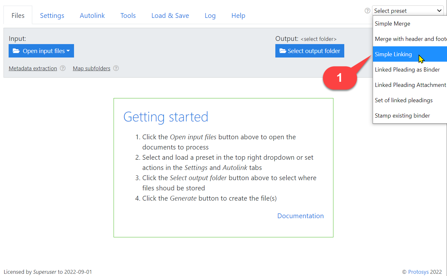The image size is (447, 276).
Task: Open the Select preset dropdown
Action: pos(407,11)
